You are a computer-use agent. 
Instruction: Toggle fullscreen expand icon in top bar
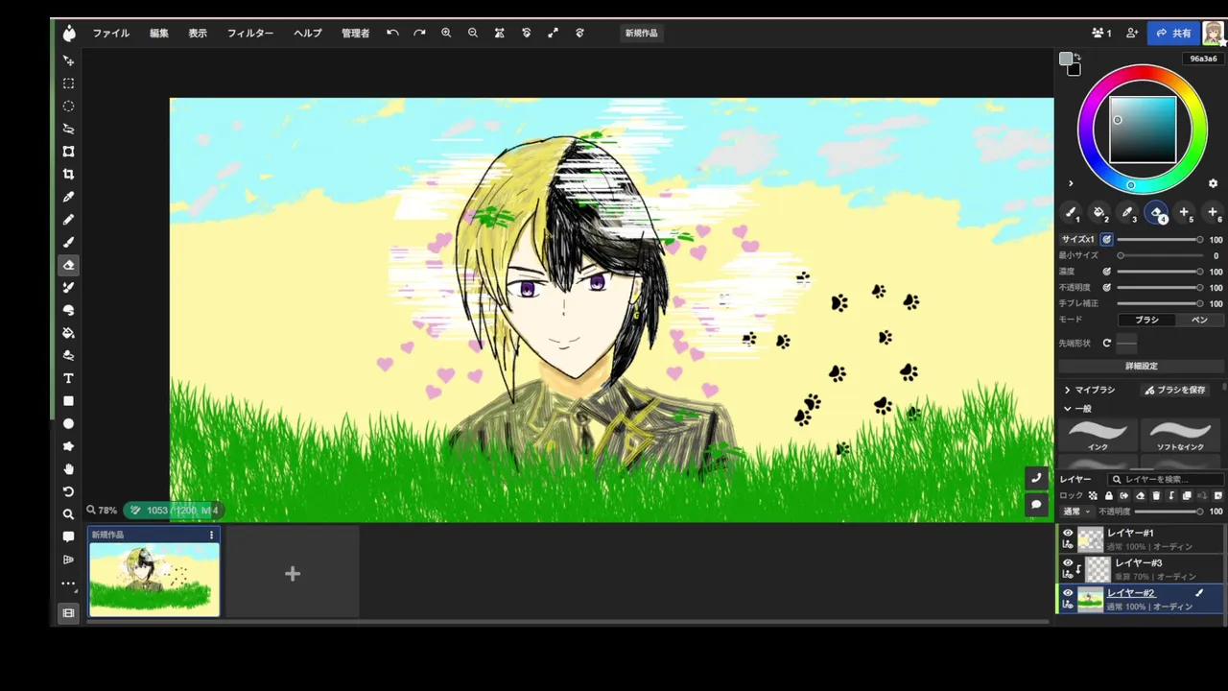(x=553, y=33)
